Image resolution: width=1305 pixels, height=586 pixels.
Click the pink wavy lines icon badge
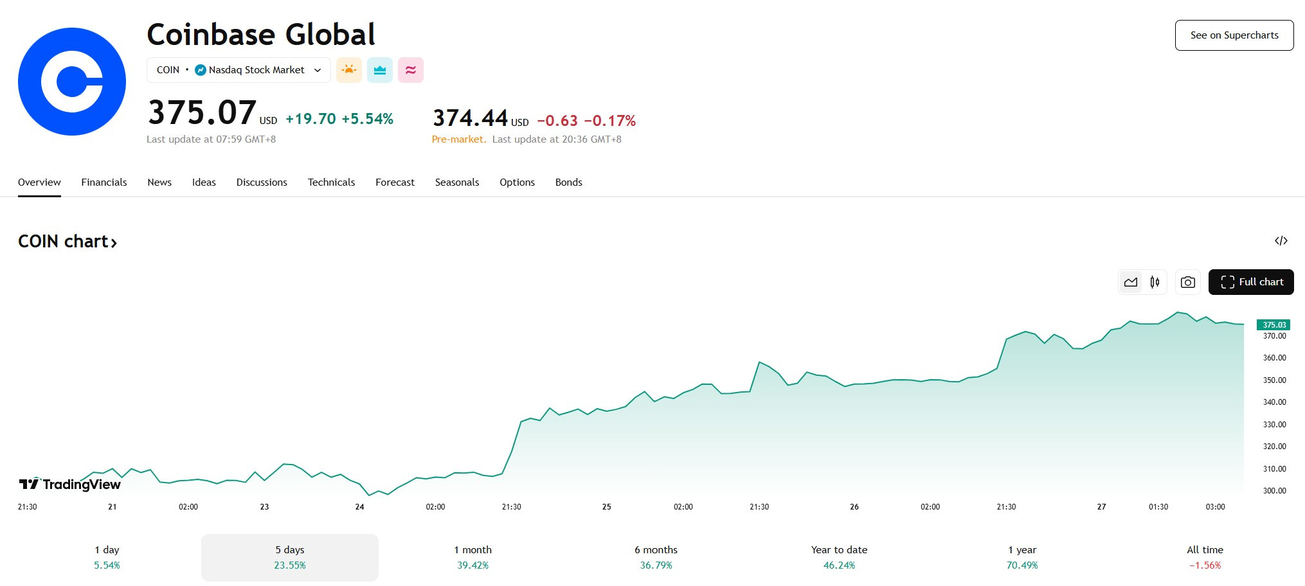(411, 70)
